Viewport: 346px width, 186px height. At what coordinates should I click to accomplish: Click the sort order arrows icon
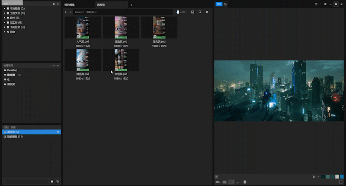coord(207,12)
